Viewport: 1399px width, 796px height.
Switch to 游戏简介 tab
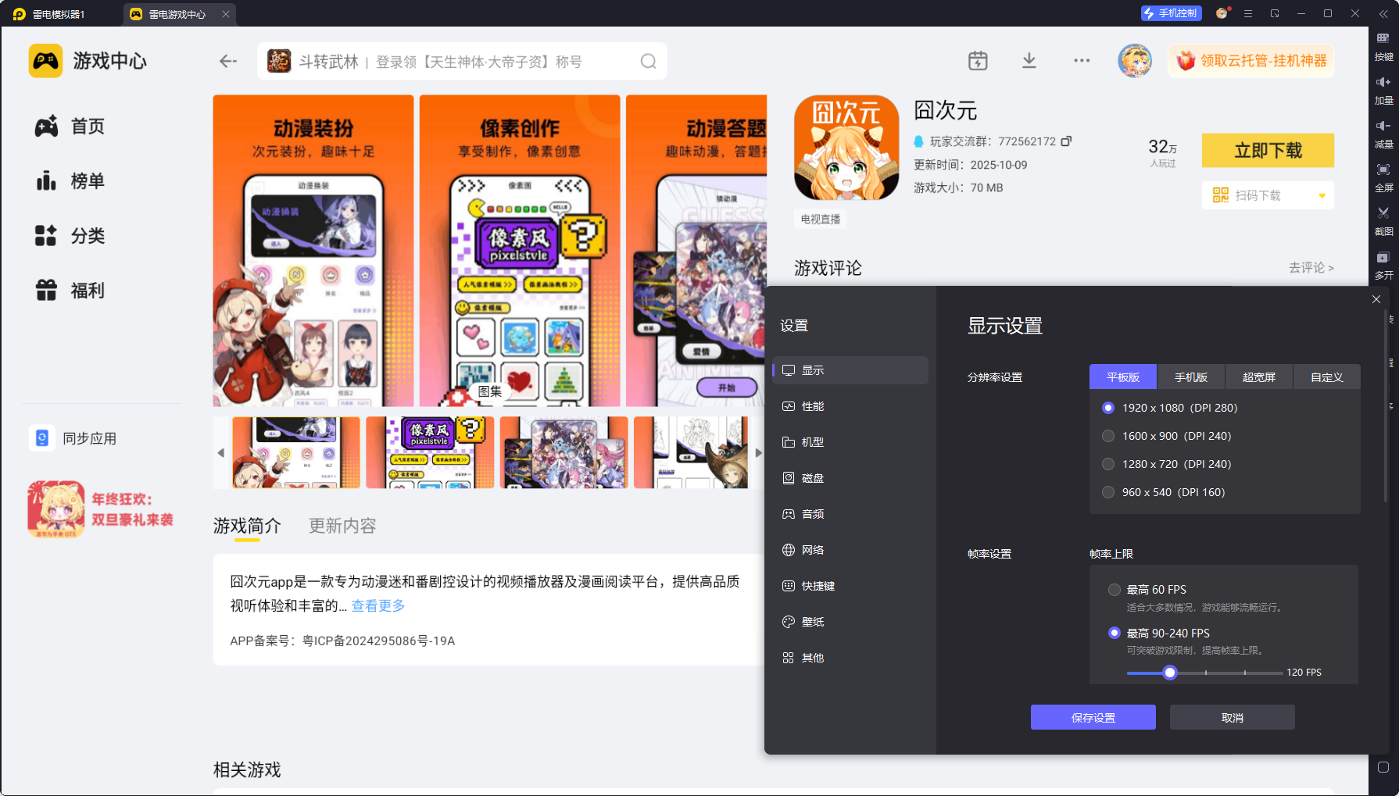(247, 526)
